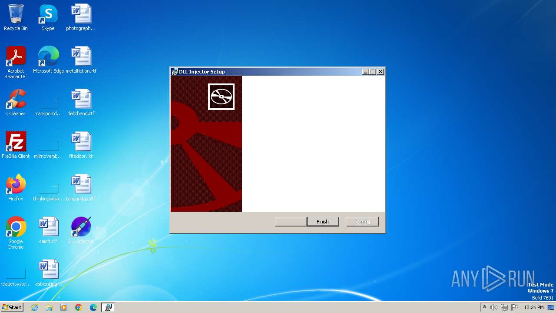Click the DLL Injector Setup title icon
556x313 pixels.
coord(175,72)
